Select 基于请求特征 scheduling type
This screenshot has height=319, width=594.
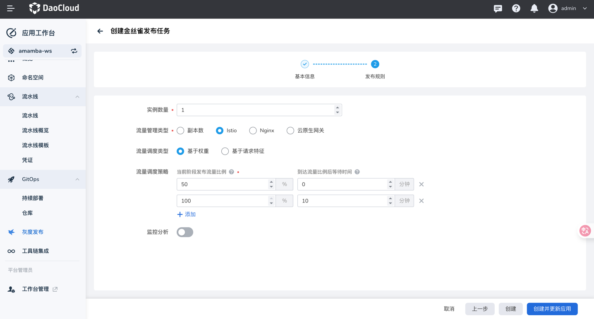[225, 151]
